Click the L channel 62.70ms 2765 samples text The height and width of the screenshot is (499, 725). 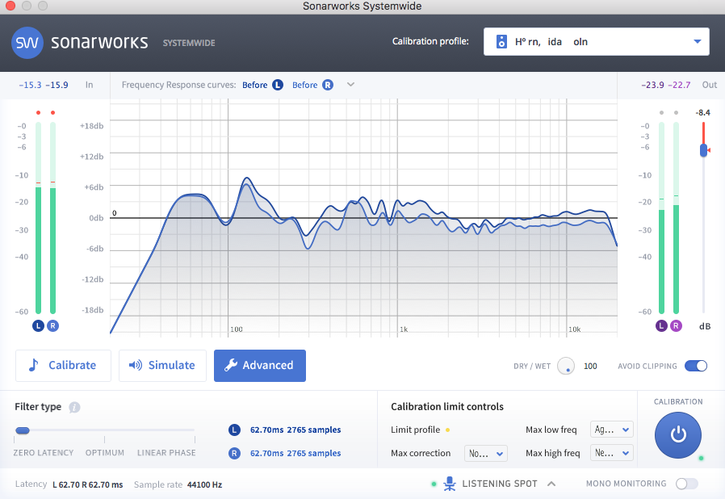coord(295,430)
